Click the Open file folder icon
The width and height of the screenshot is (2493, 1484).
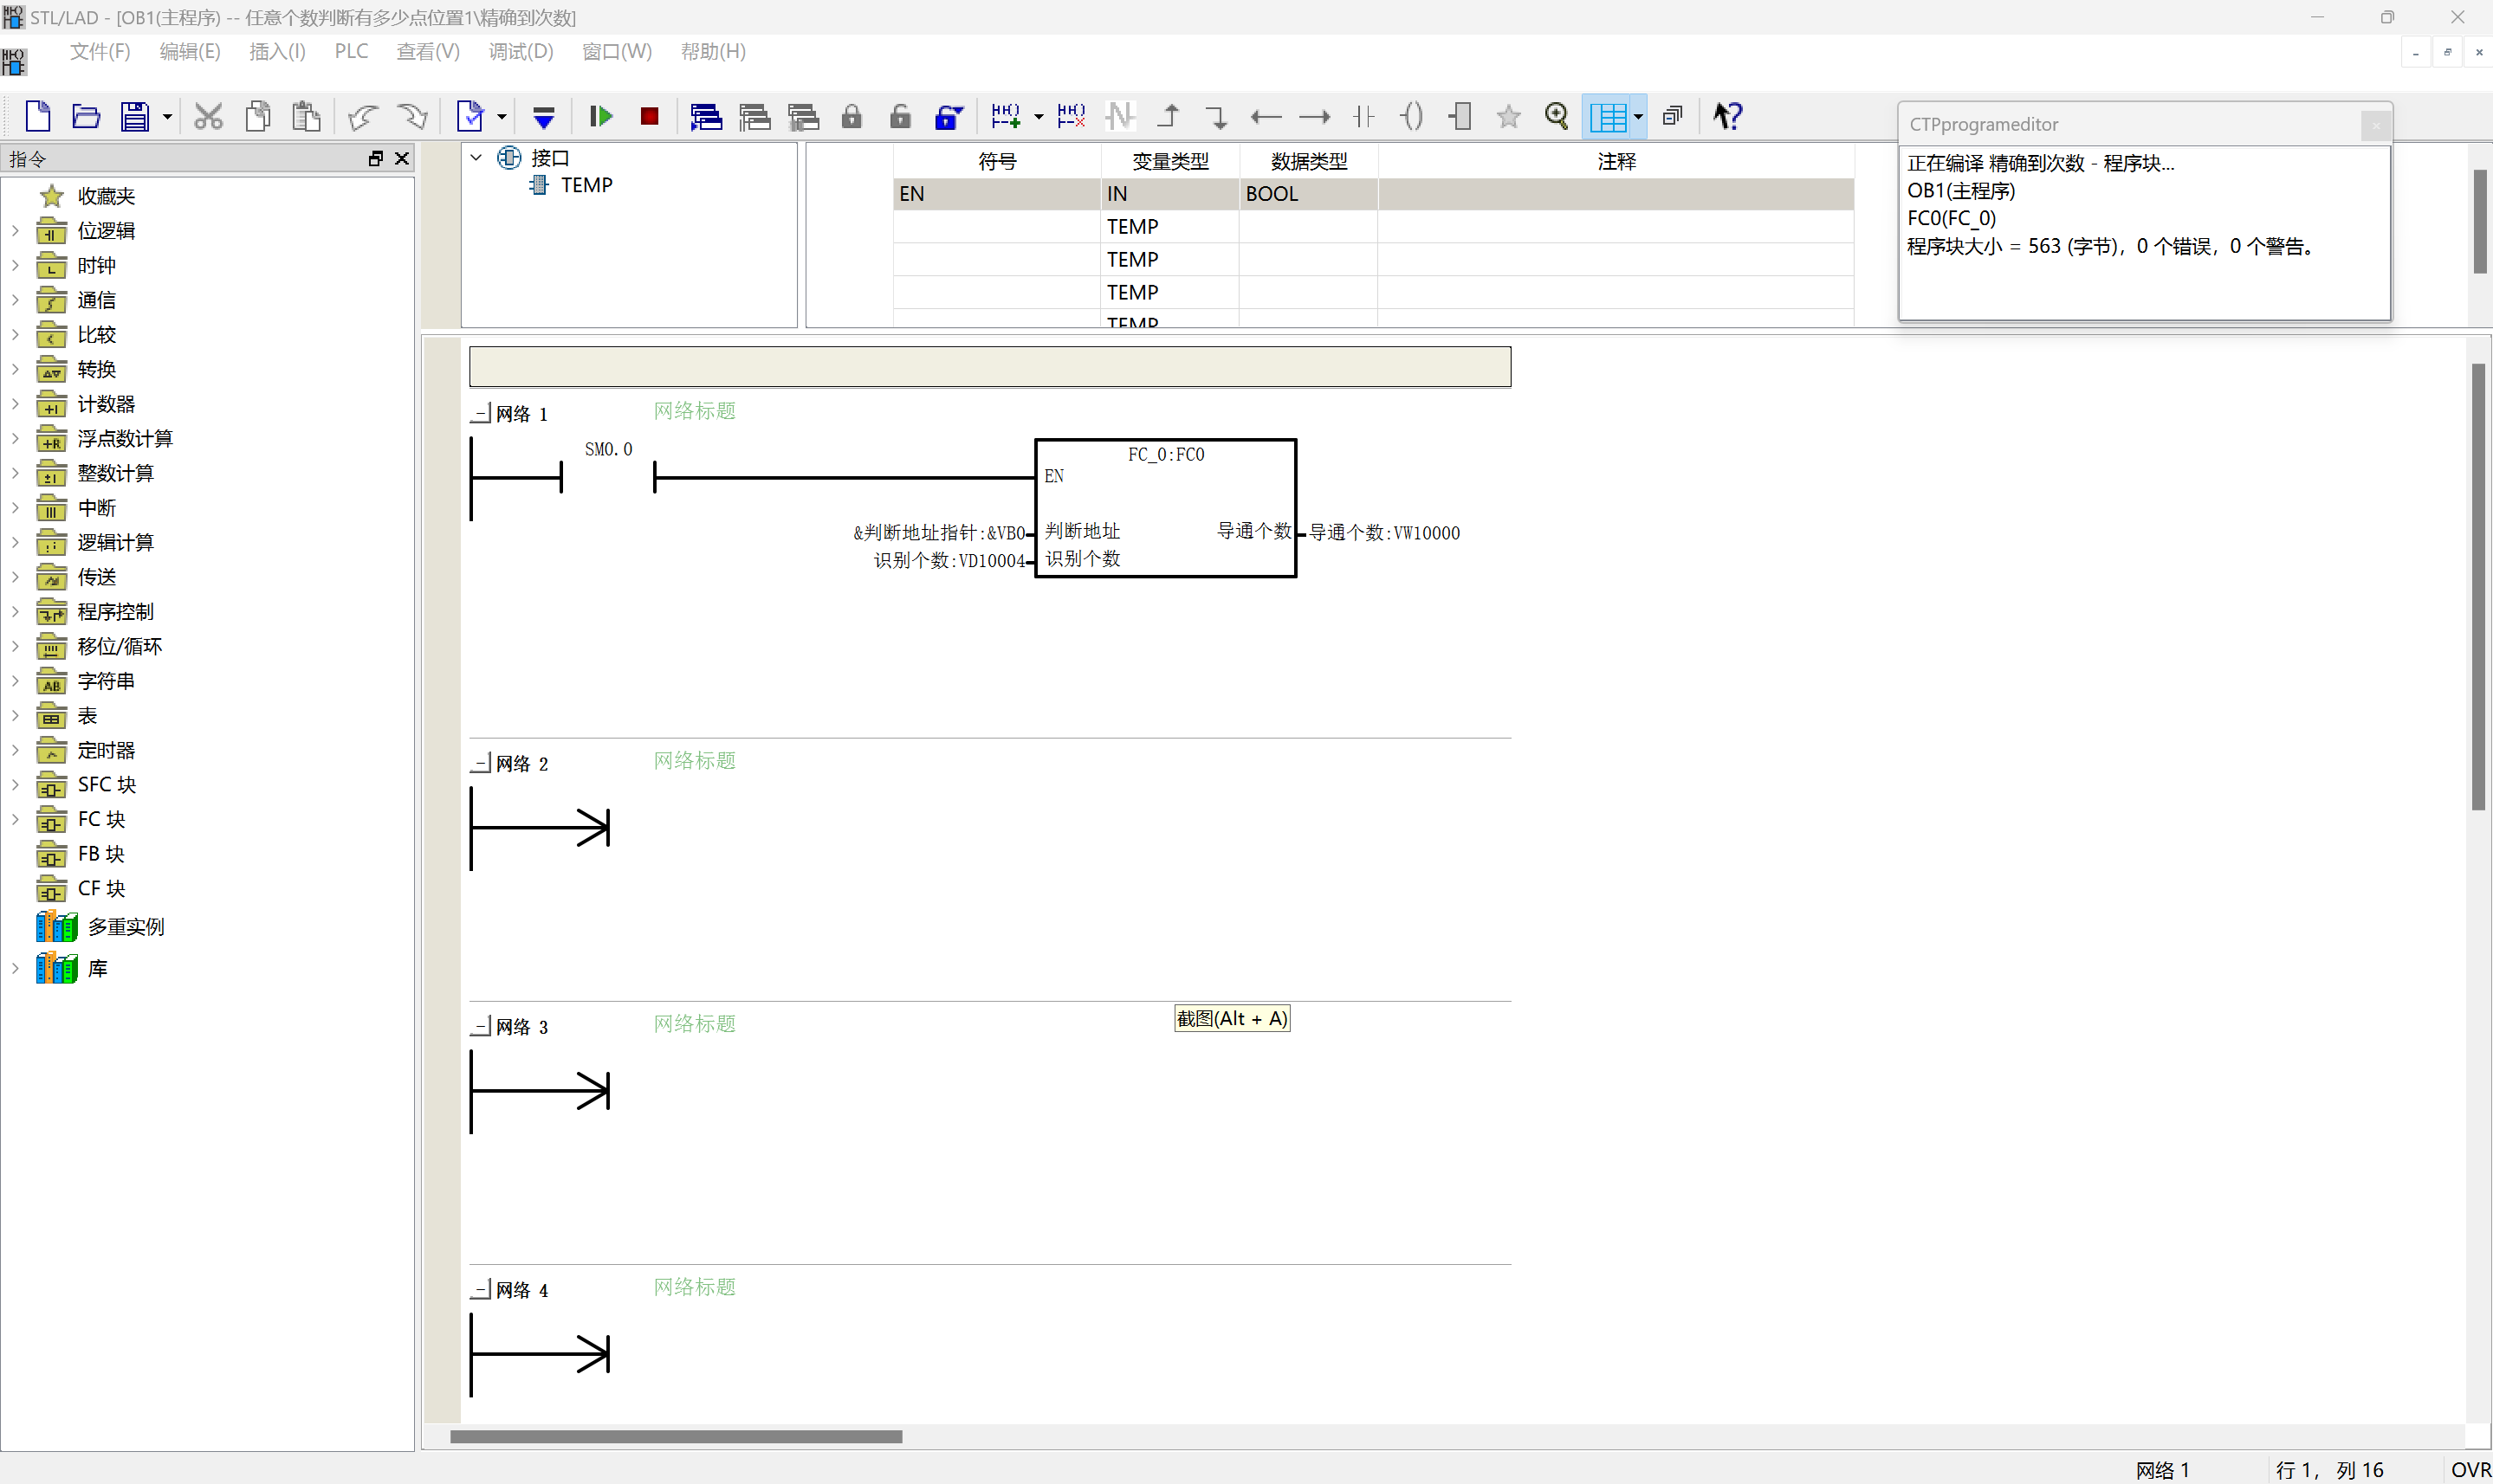(x=86, y=116)
